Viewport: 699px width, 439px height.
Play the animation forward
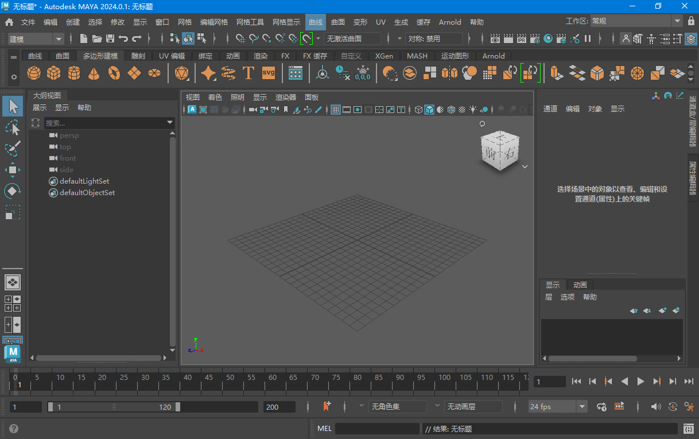pyautogui.click(x=640, y=380)
